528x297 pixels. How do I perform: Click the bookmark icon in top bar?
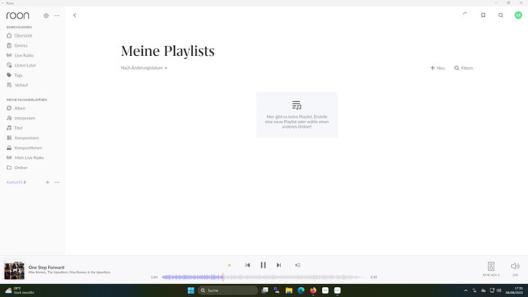tap(483, 15)
